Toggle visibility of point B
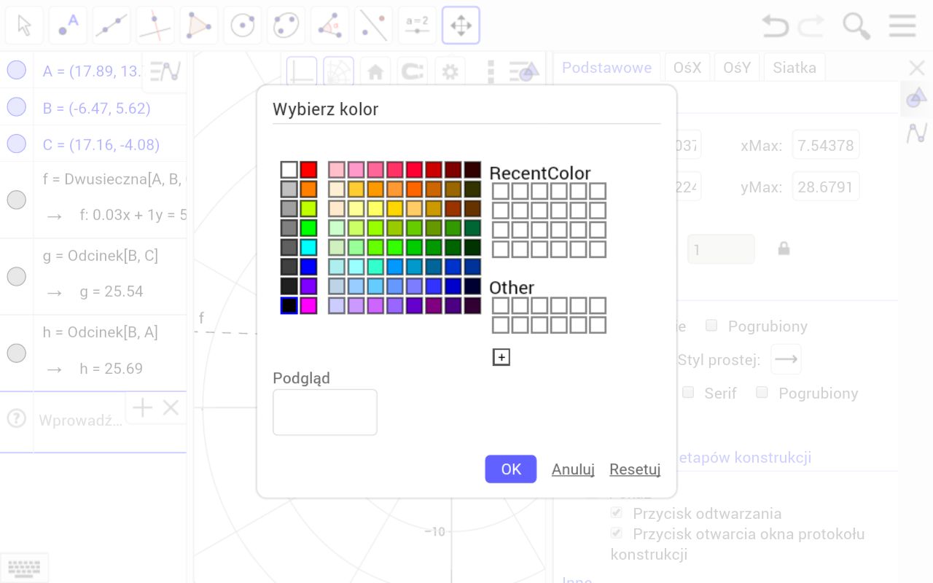The width and height of the screenshot is (933, 583). [16, 107]
